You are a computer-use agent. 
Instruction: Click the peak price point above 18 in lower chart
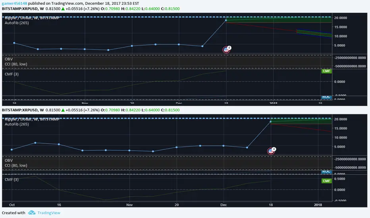[x=271, y=122]
